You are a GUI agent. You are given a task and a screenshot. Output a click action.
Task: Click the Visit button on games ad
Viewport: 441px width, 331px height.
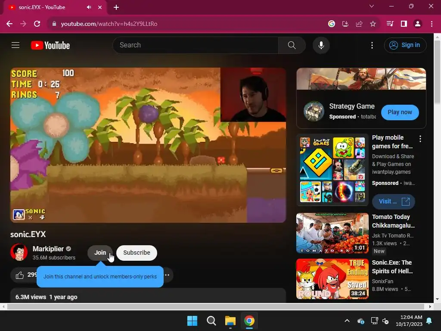[x=393, y=202]
